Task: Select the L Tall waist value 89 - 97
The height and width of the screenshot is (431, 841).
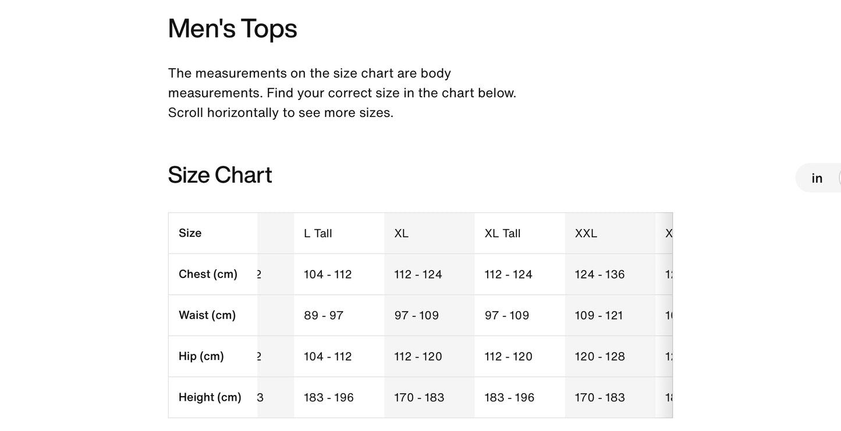Action: click(324, 315)
